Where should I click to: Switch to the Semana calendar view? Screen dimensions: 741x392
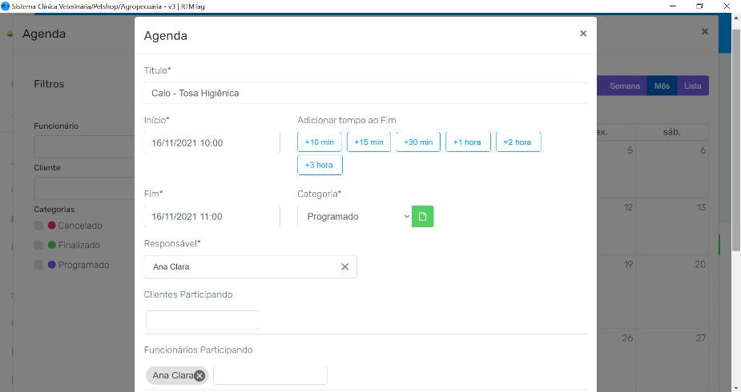pyautogui.click(x=624, y=86)
